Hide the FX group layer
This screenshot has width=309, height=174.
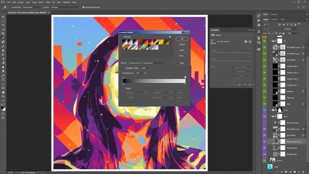point(265,41)
